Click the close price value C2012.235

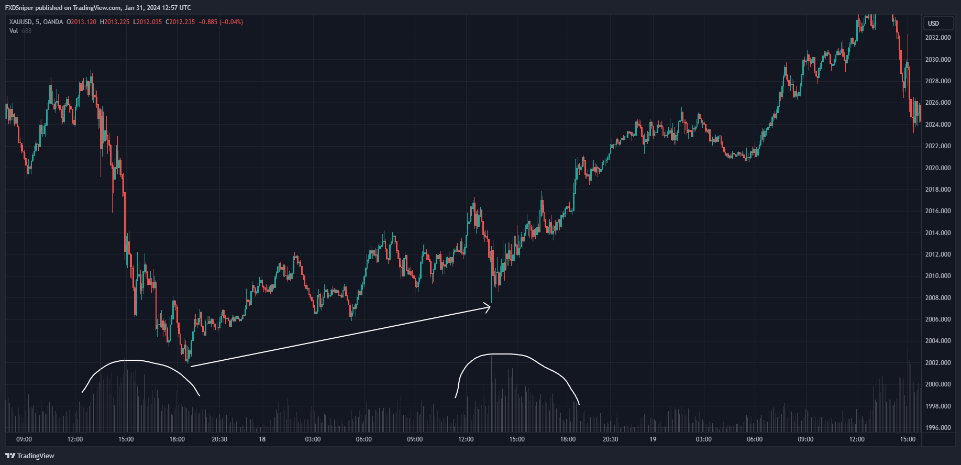(x=180, y=22)
